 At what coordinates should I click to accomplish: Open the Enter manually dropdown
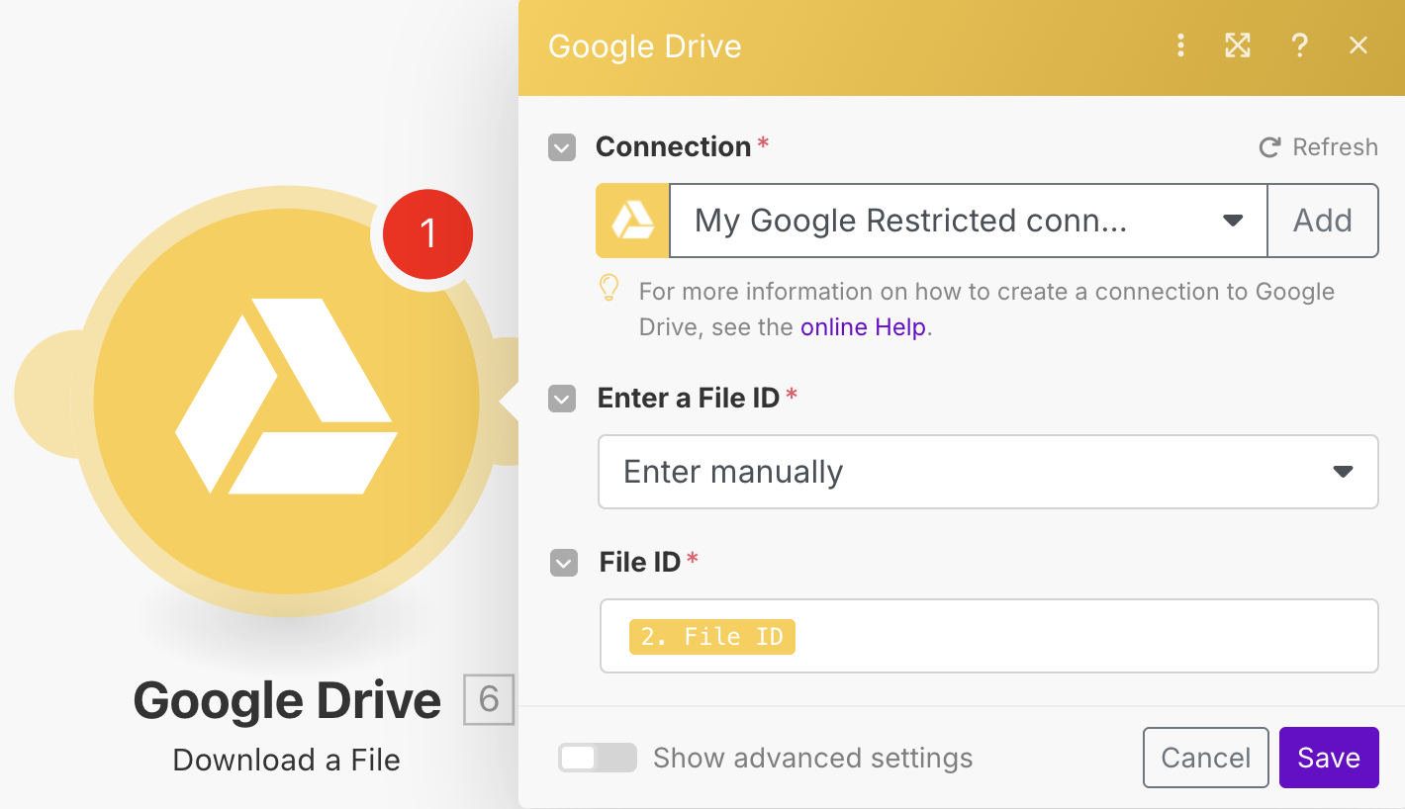(x=987, y=472)
